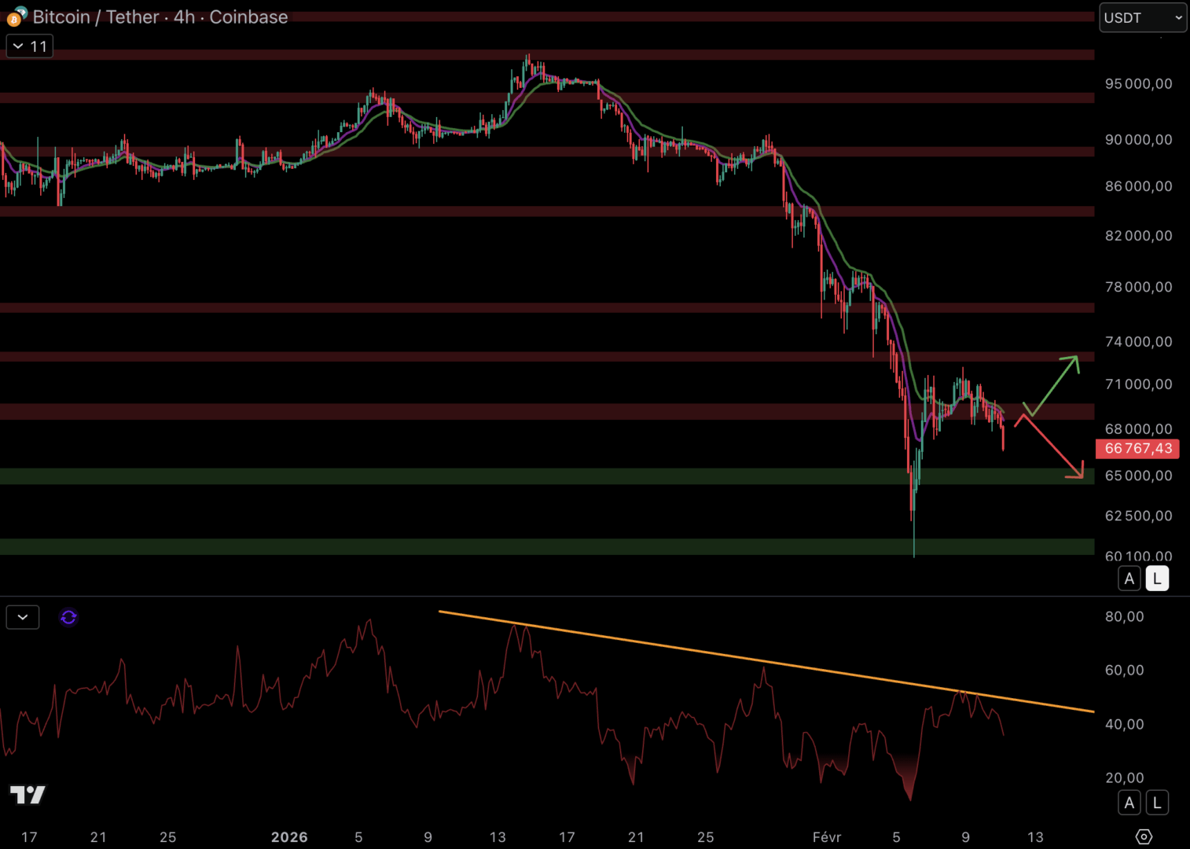Click the TradingView logo
Viewport: 1190px width, 849px height.
28,795
